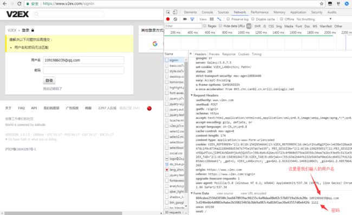Click the request list vertical scrollbar
Screen dimensions: 352x215
pos(186,127)
